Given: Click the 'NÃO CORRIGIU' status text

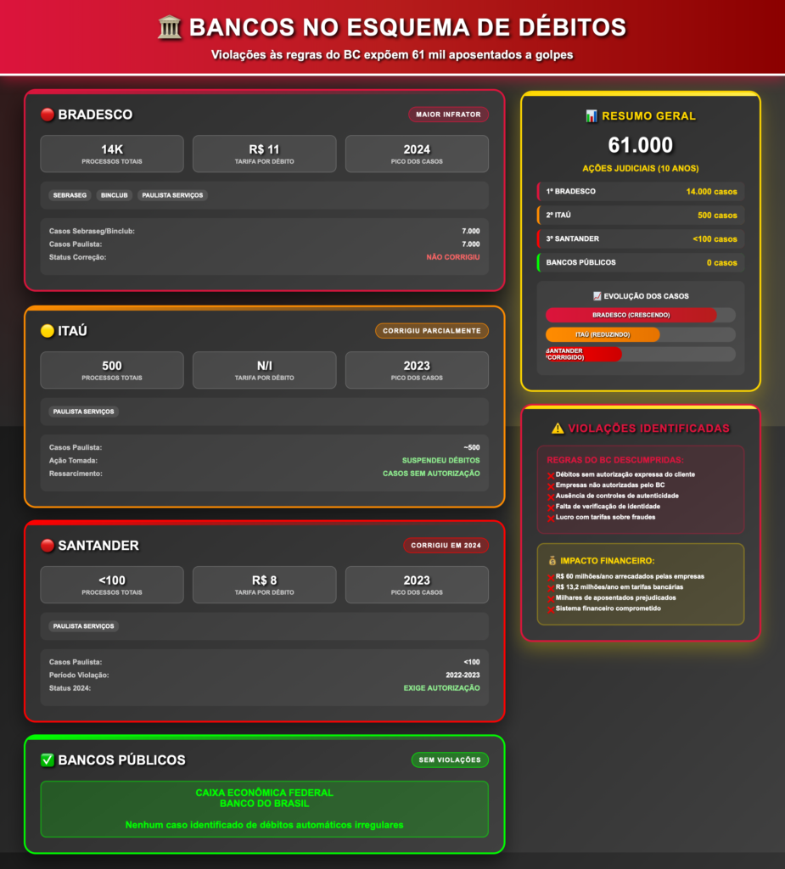Looking at the screenshot, I should pos(453,257).
